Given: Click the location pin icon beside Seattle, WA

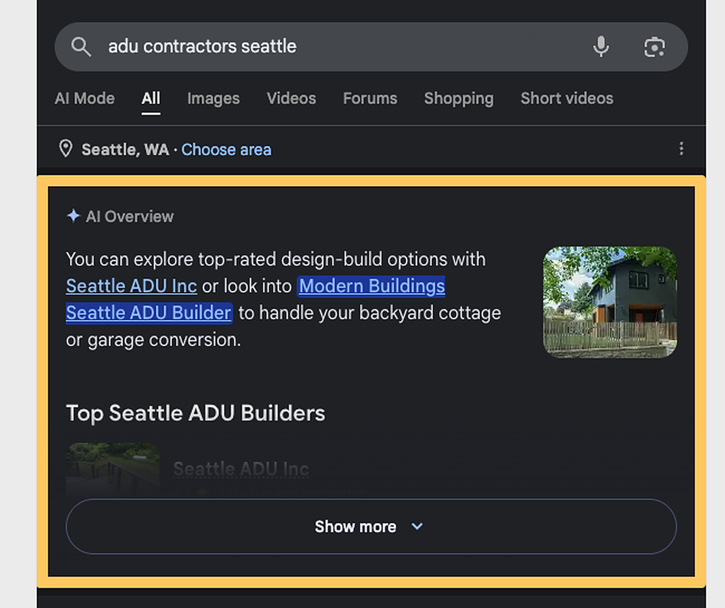Looking at the screenshot, I should click(x=66, y=149).
